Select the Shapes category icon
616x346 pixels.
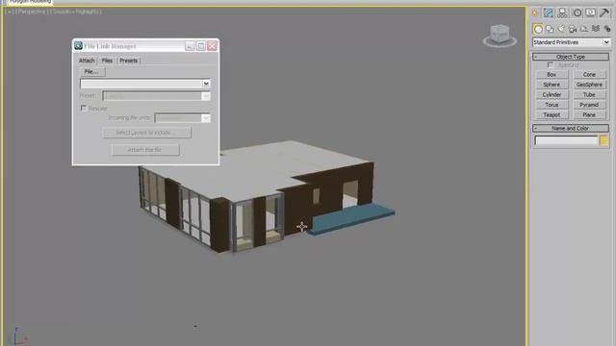coord(550,29)
